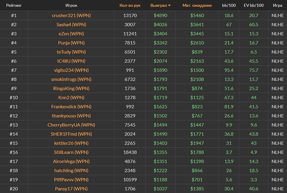Open Frankendick (WPN) player page

[71, 107]
